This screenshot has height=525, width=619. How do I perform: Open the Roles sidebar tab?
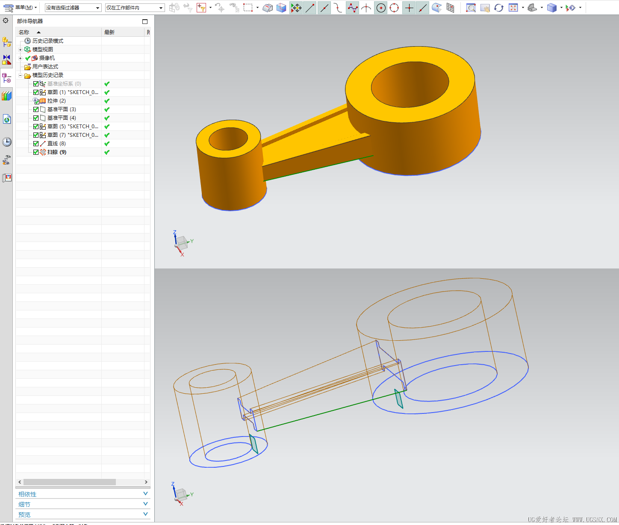(x=6, y=160)
